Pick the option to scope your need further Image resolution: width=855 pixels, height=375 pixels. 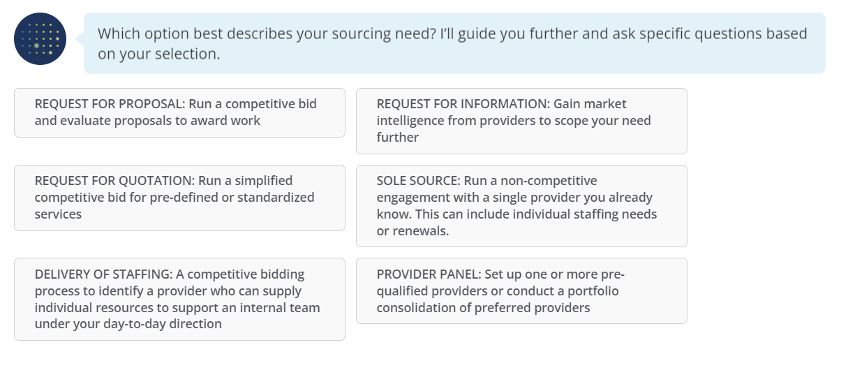tap(521, 121)
